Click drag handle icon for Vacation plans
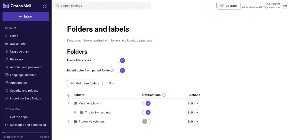 click(69, 103)
